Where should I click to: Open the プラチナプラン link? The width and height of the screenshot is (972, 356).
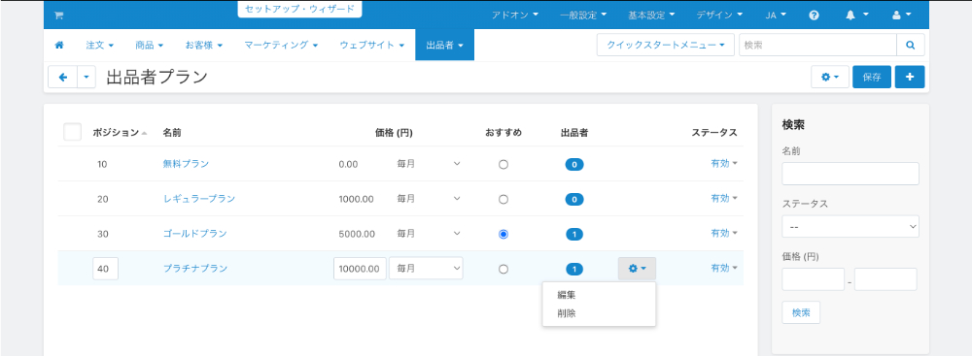pos(194,268)
